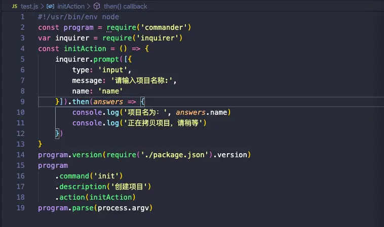This screenshot has height=227, width=384.
Task: Select initAction in the breadcrumb
Action: coord(71,6)
